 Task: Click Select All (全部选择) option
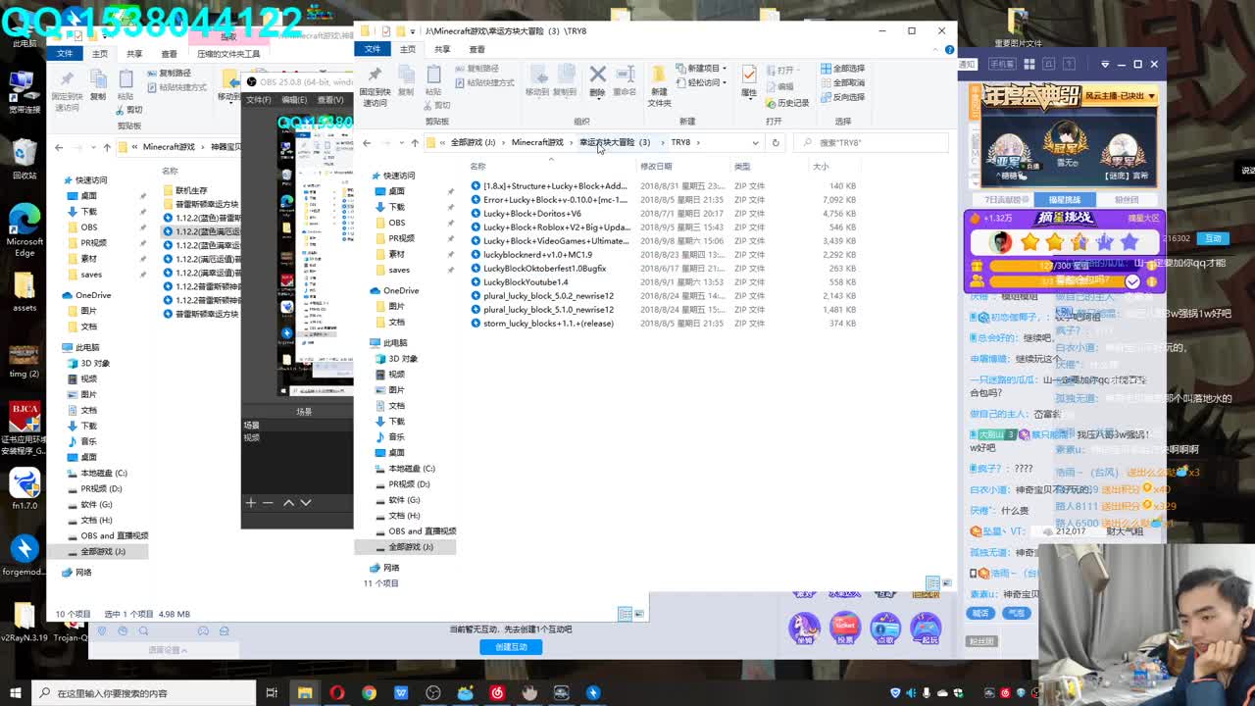tap(843, 69)
